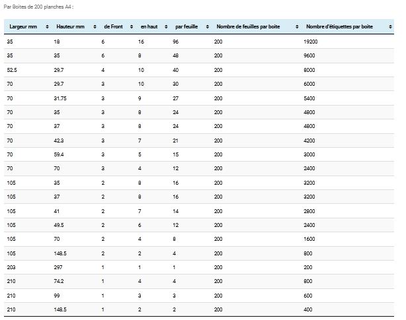Select the Largeur mm column header text
Screen dimensions: 406x320
[x=23, y=26]
